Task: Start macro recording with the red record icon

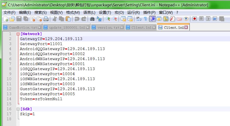Action: (195, 19)
